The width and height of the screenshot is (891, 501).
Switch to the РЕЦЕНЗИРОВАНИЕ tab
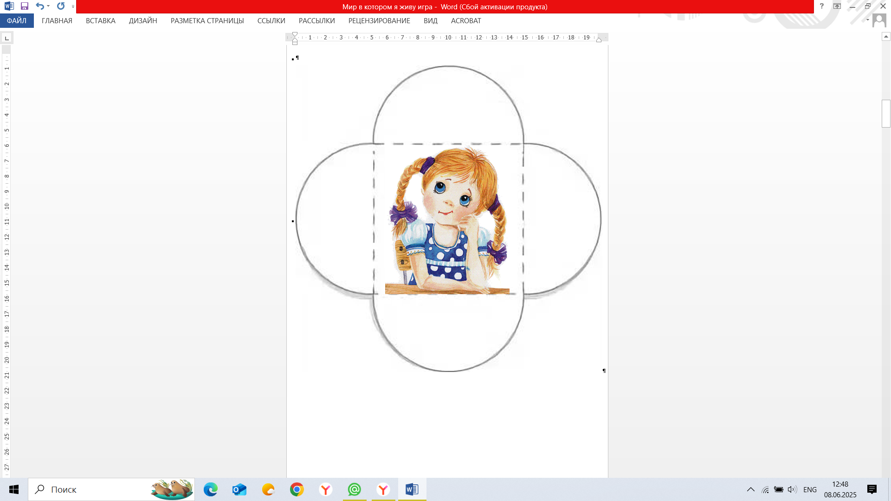pos(379,21)
